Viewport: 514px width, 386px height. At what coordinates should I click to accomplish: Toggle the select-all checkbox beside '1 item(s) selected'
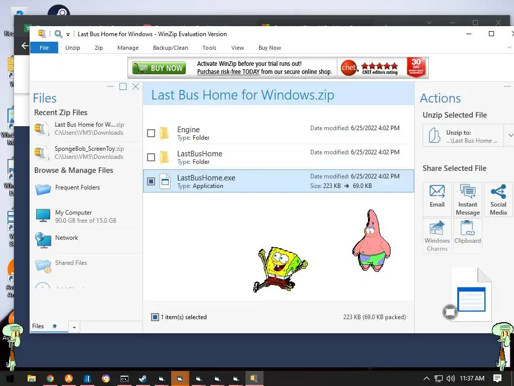pyautogui.click(x=155, y=317)
